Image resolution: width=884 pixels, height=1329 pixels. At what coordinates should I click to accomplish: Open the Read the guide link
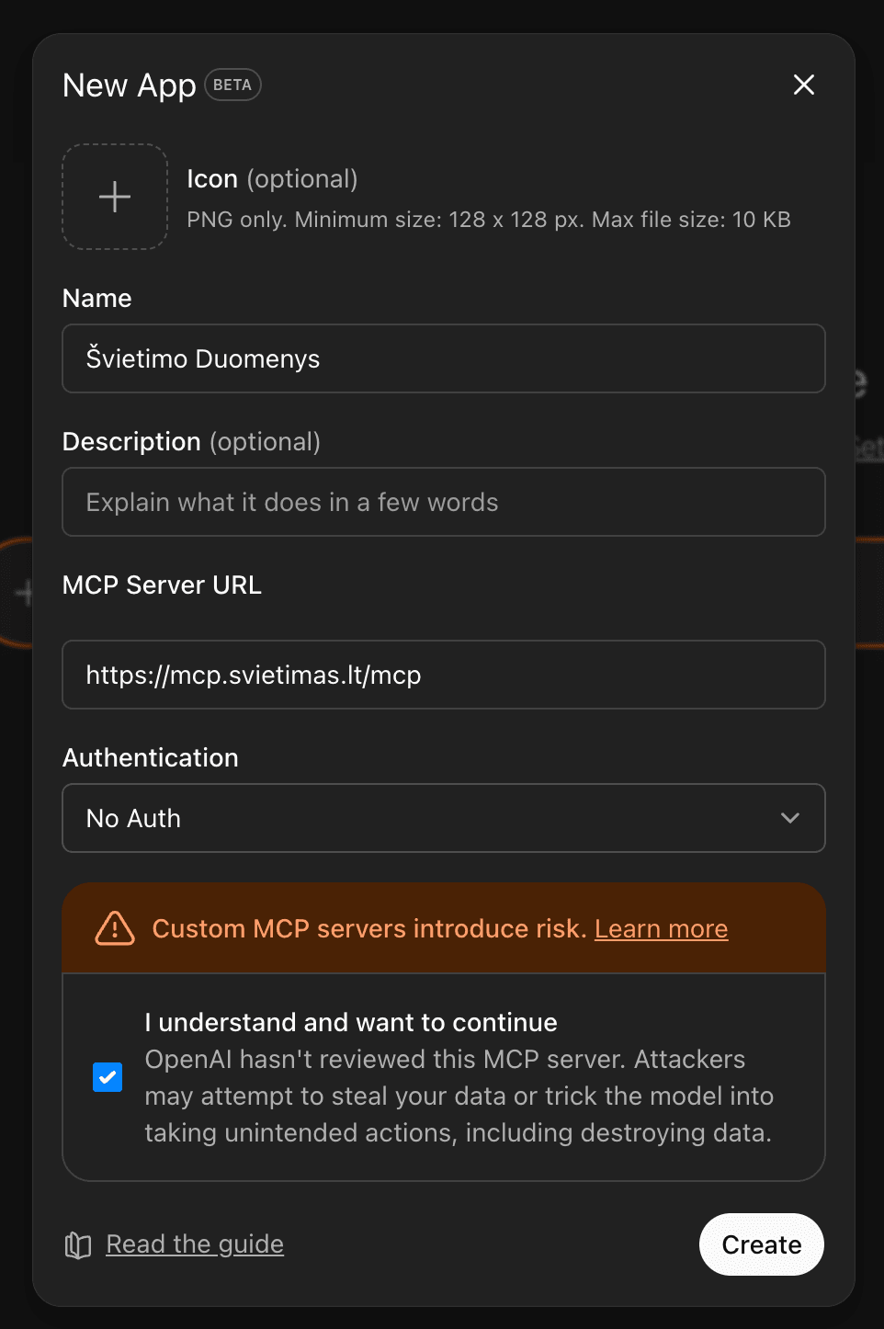click(195, 1244)
